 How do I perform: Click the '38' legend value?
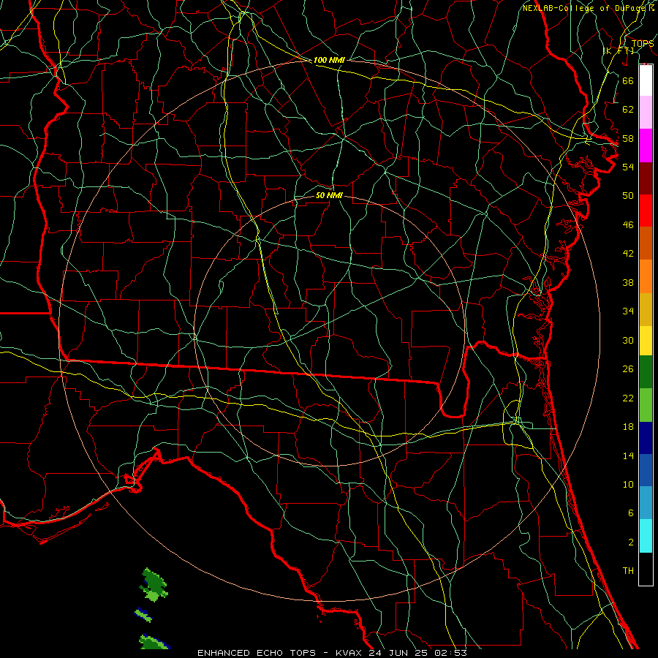coord(628,282)
